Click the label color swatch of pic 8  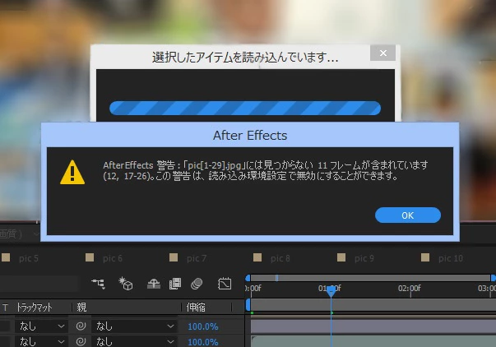click(257, 257)
